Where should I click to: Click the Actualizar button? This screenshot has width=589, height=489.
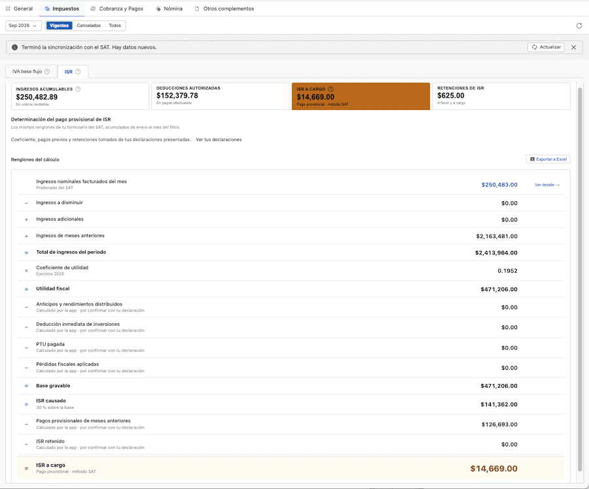tap(546, 47)
